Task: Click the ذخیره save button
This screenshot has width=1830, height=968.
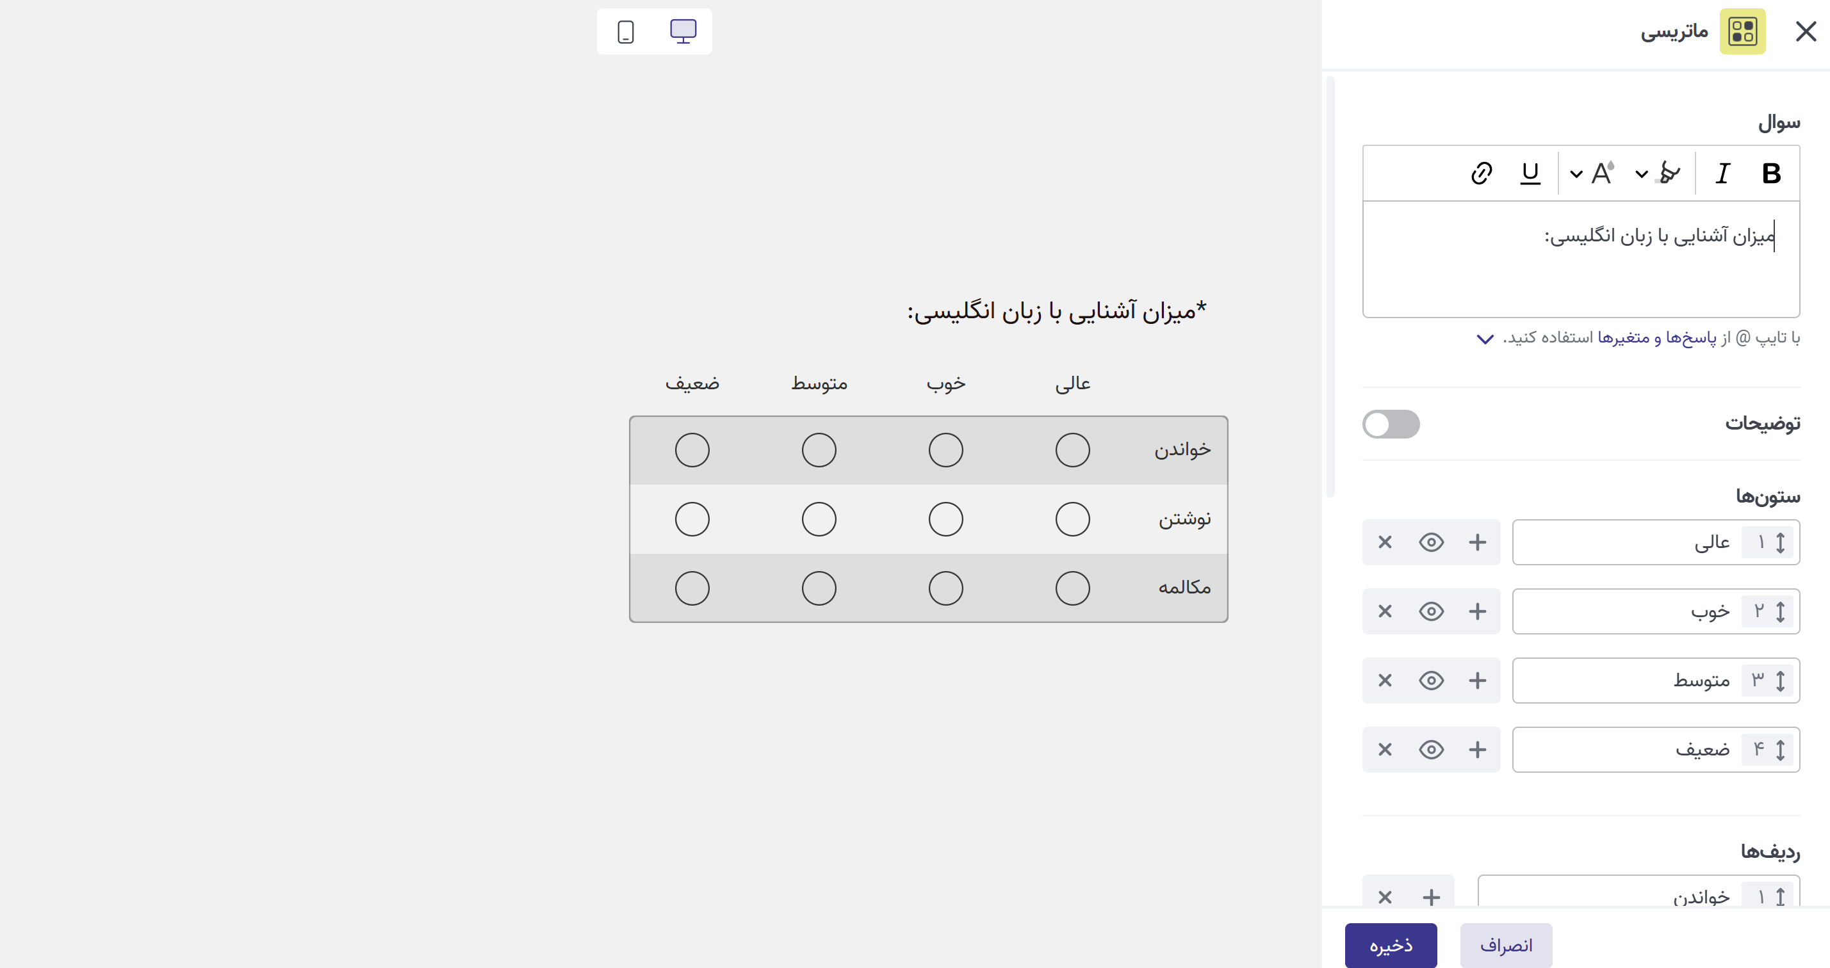Action: pos(1390,946)
